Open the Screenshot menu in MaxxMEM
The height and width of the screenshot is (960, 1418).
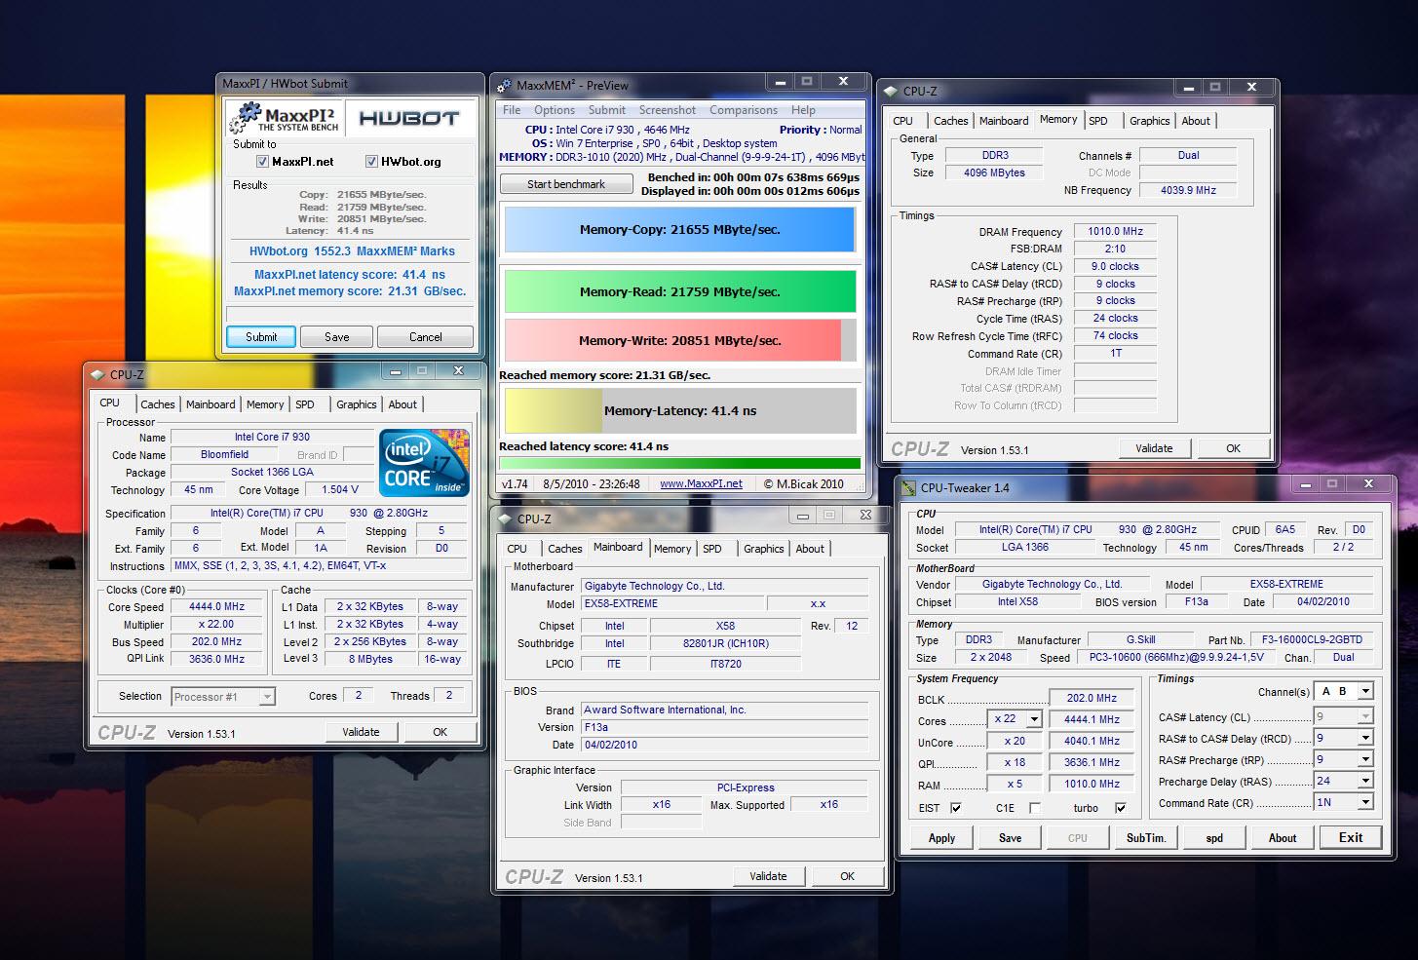(668, 110)
